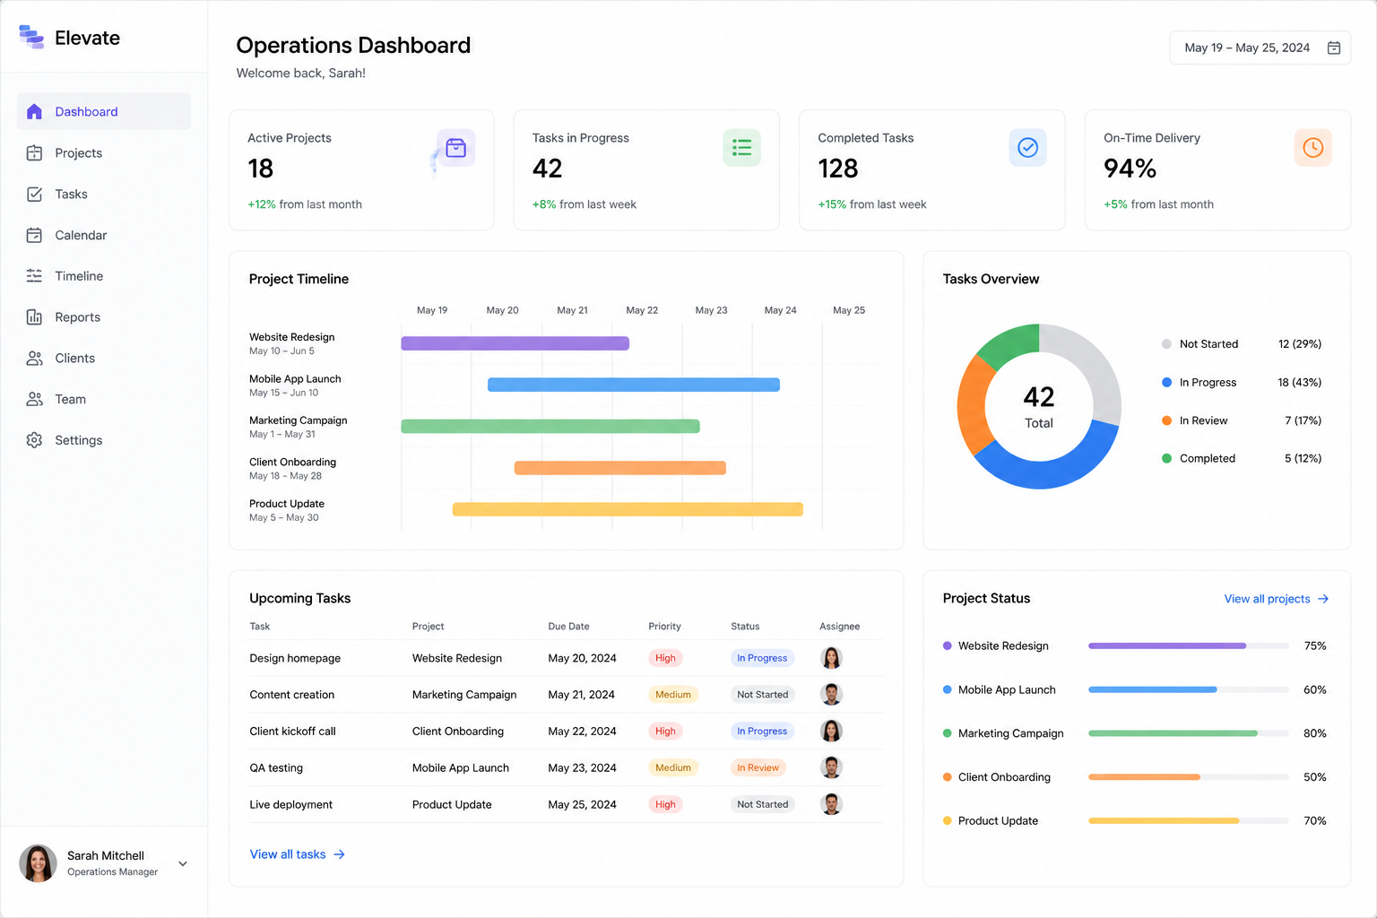
Task: Click the On-Time Delivery clock icon
Action: click(1312, 148)
